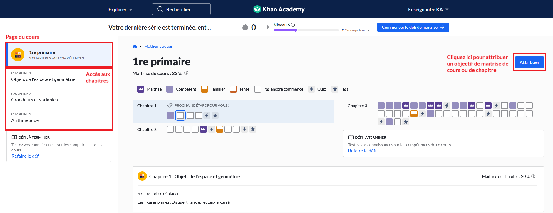This screenshot has width=553, height=213.
Task: Click the Chapitre 2 label in mastery grid
Action: [147, 129]
